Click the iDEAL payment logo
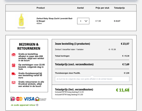 [x=13, y=99]
